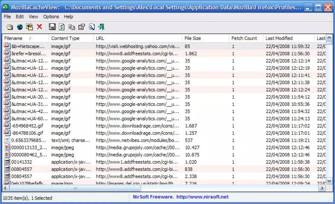
Task: Click the visit.webhosting.yahoo.com URL cell
Action: tap(138, 46)
